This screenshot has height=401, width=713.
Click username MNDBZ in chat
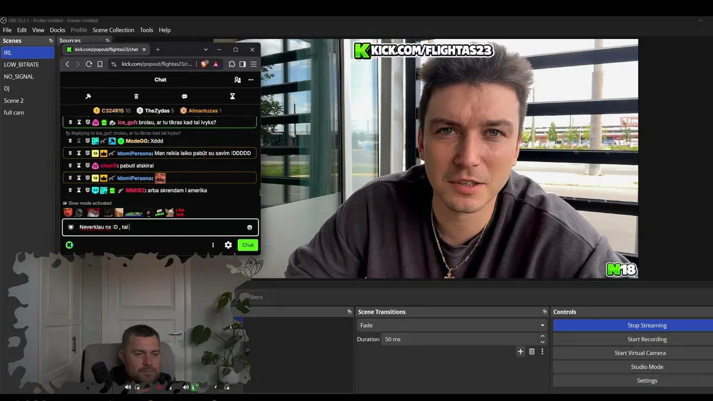135,190
